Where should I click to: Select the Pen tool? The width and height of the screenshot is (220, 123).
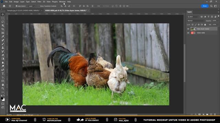click(x=3, y=70)
